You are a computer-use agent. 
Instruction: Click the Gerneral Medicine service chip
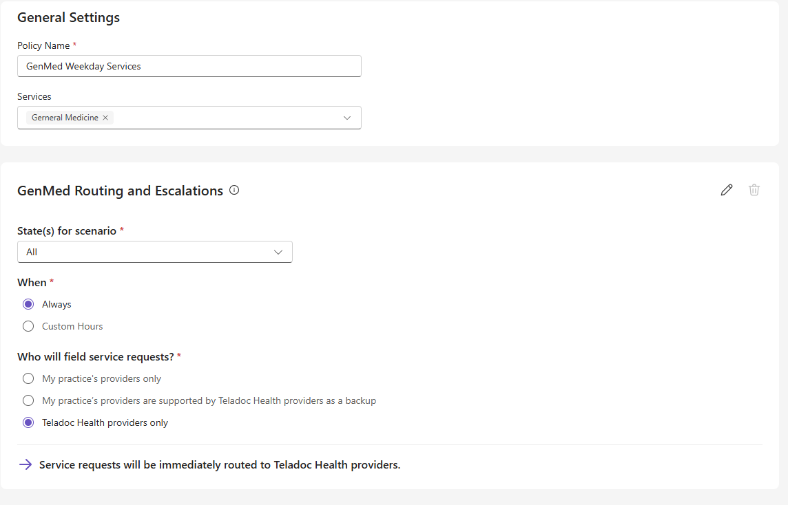coord(65,118)
